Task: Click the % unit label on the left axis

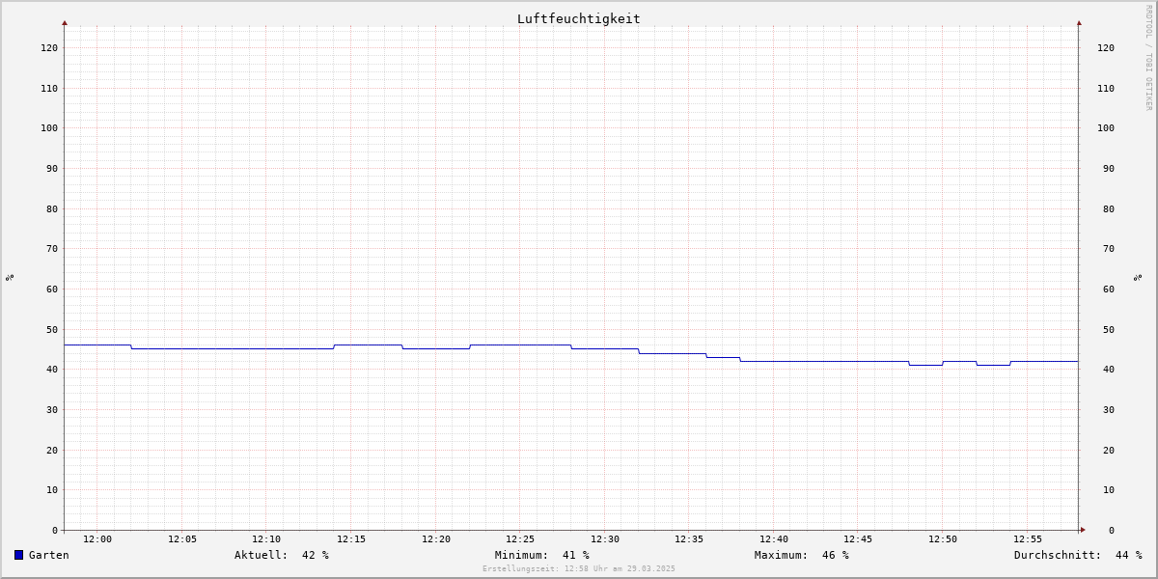Action: (x=10, y=278)
